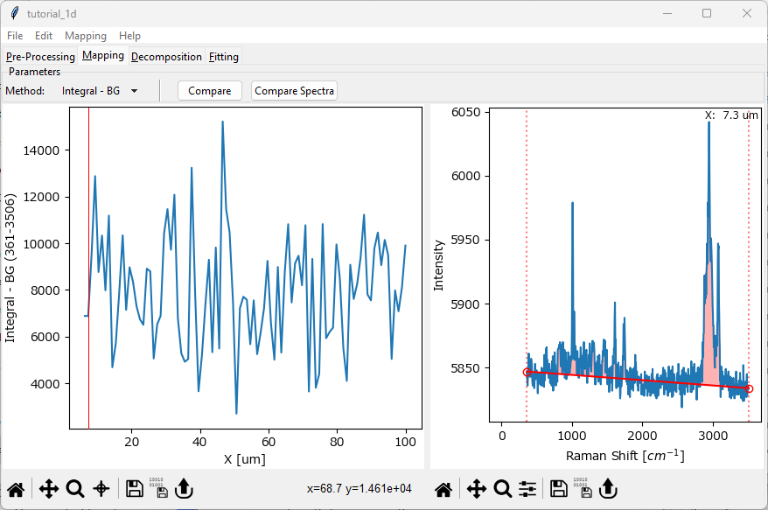Click the upload arrow icon under left plot
This screenshot has width=768, height=510.
[x=184, y=489]
